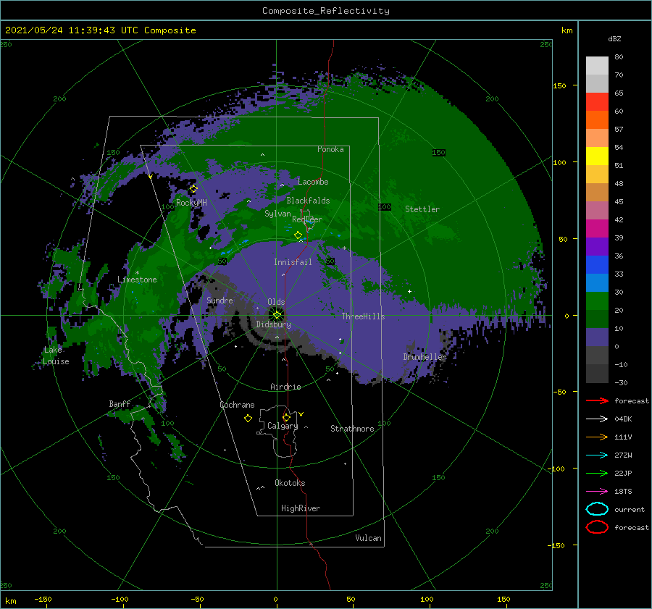Click the yellow diamond marker near RockyMH
The image size is (652, 609).
pos(193,189)
